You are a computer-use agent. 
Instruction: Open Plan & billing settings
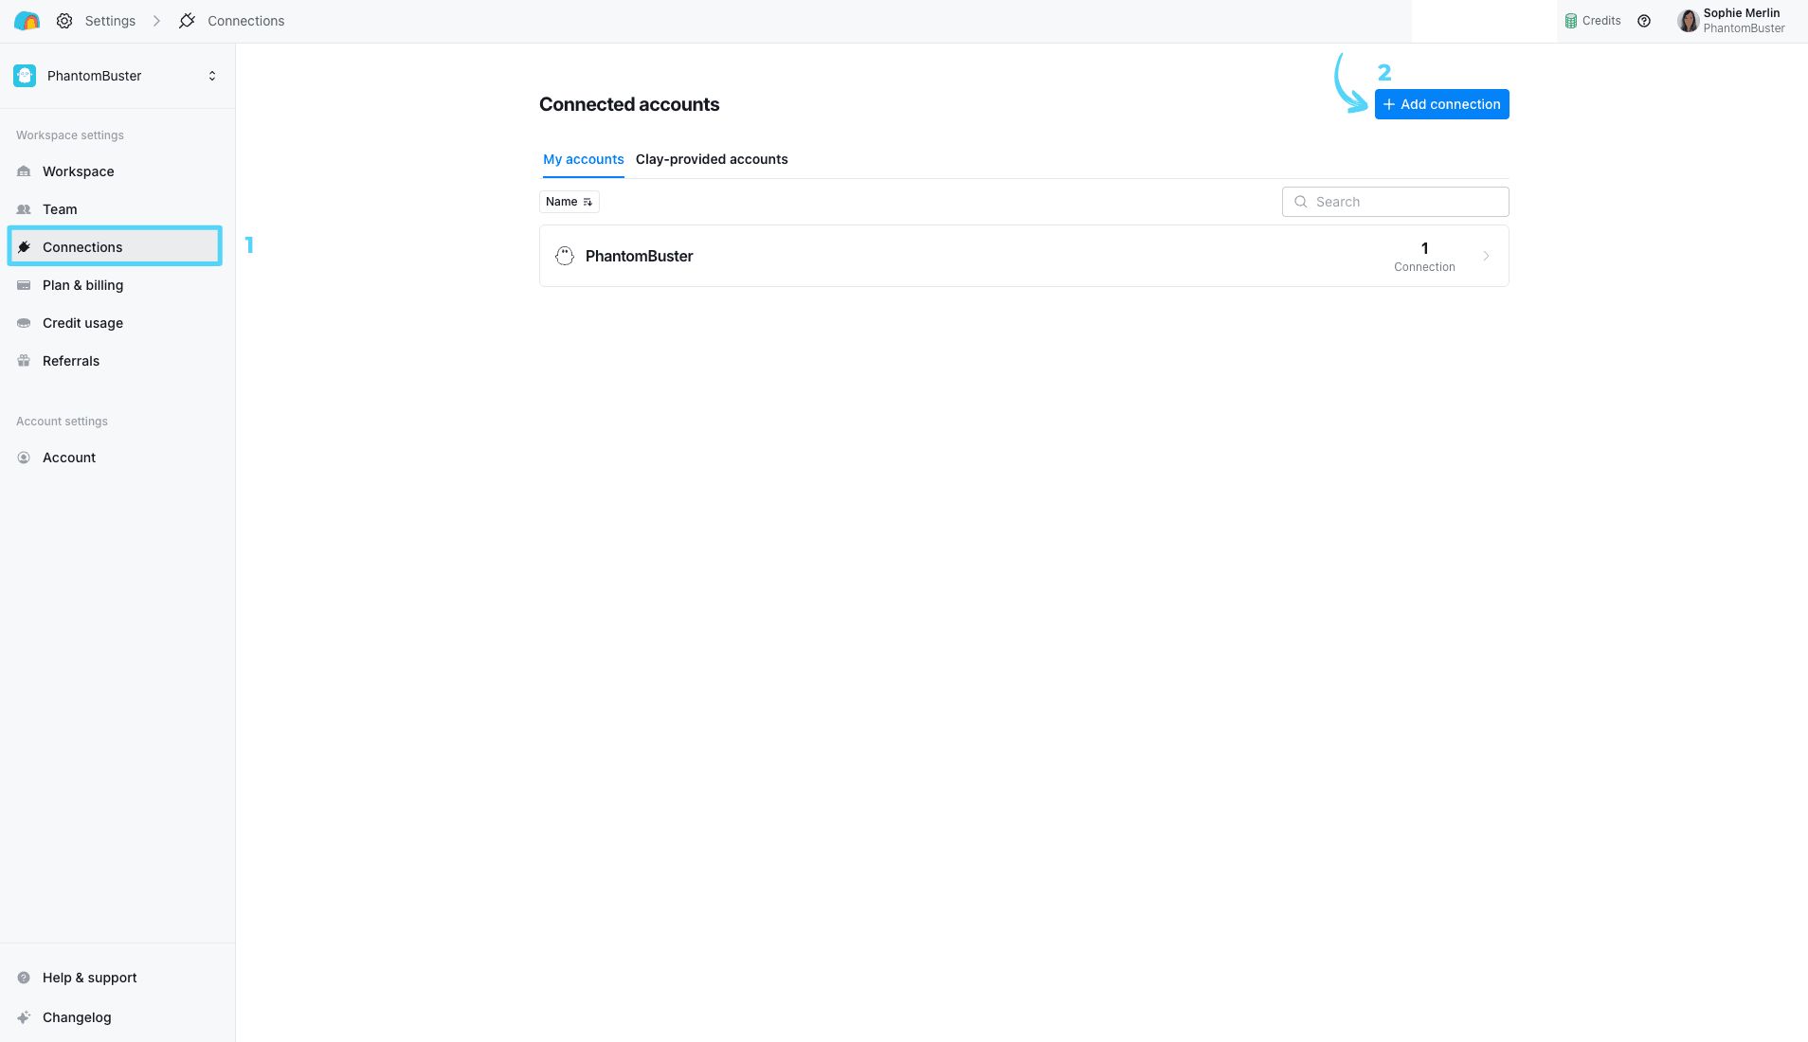tap(82, 285)
